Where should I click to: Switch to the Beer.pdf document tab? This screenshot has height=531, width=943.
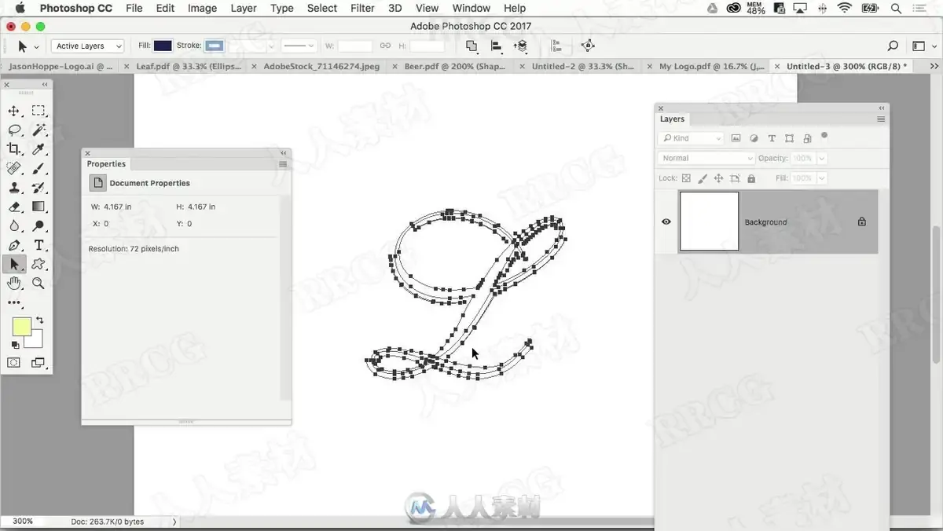(x=457, y=67)
